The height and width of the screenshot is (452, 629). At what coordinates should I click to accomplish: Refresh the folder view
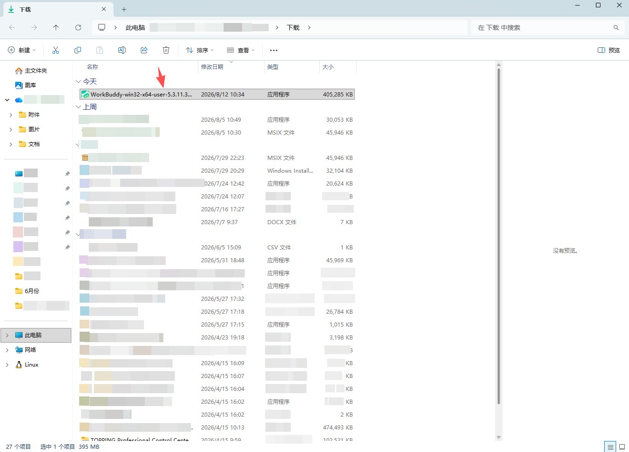[78, 28]
